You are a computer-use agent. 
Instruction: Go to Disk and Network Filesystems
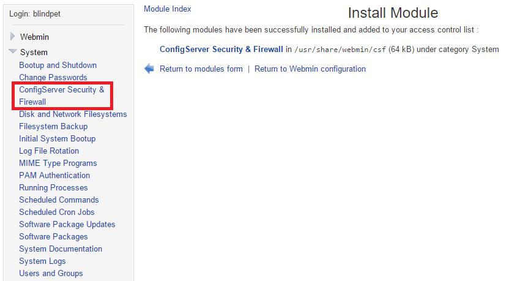point(73,114)
